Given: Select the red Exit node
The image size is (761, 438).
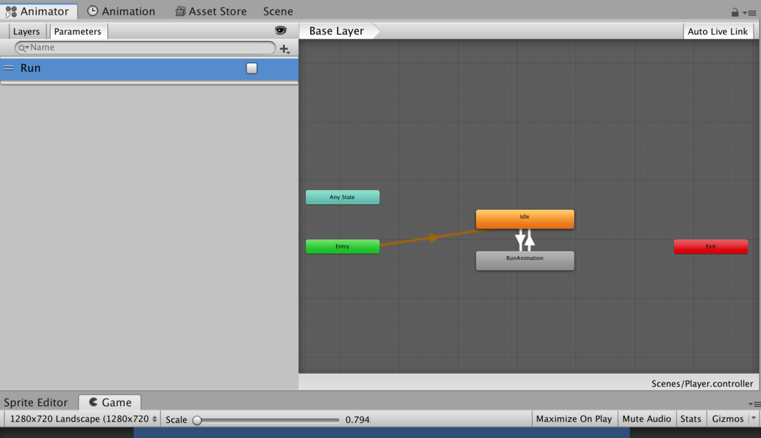Looking at the screenshot, I should (x=711, y=247).
